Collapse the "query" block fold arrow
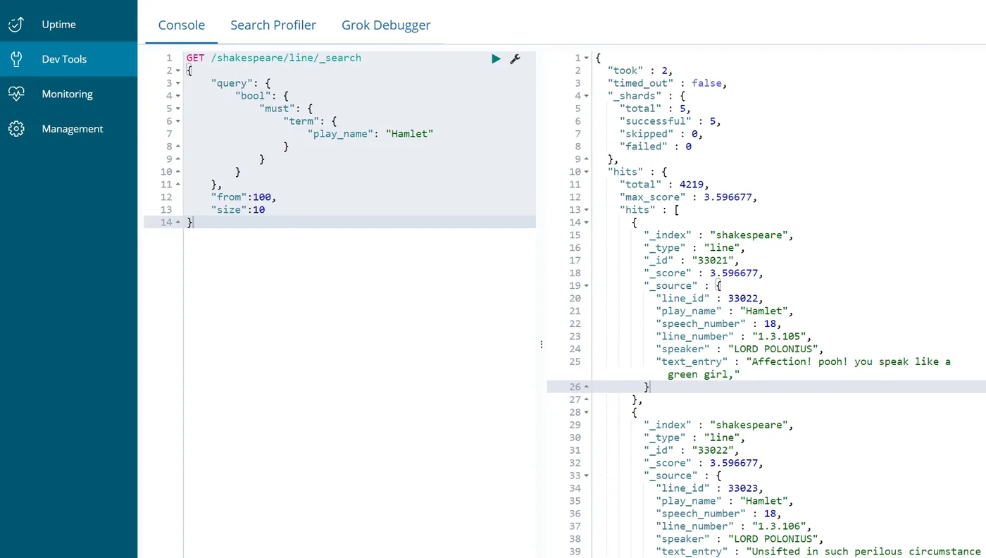This screenshot has height=558, width=986. point(178,83)
